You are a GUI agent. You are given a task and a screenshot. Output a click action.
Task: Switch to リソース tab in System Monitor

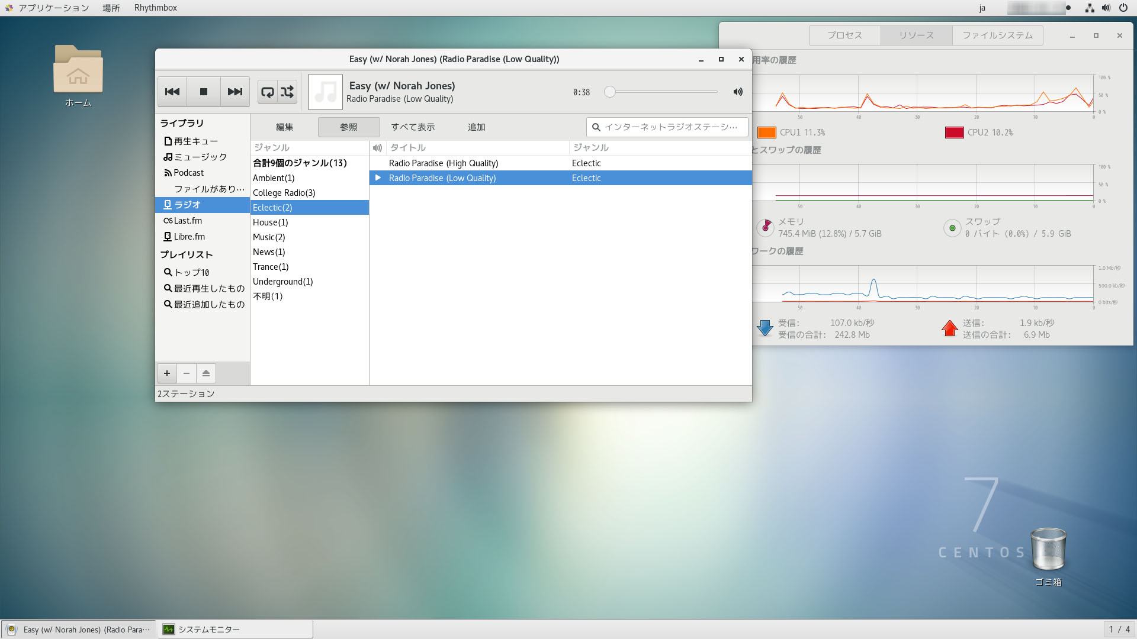[x=917, y=35]
